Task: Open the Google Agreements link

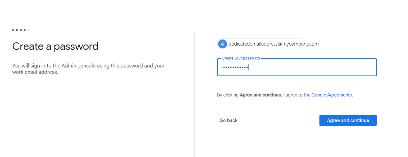Action: click(332, 95)
